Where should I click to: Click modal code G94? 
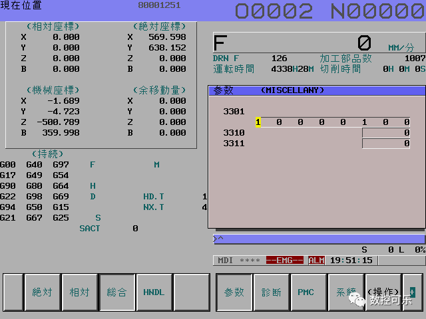(7, 207)
